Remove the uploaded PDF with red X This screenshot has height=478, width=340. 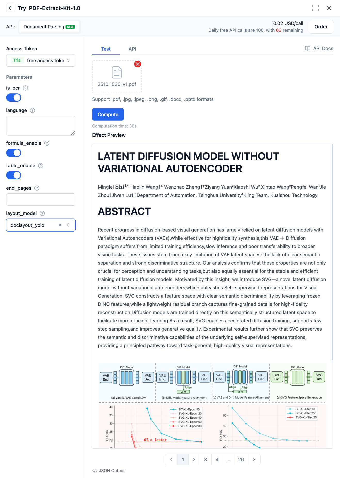tap(137, 64)
